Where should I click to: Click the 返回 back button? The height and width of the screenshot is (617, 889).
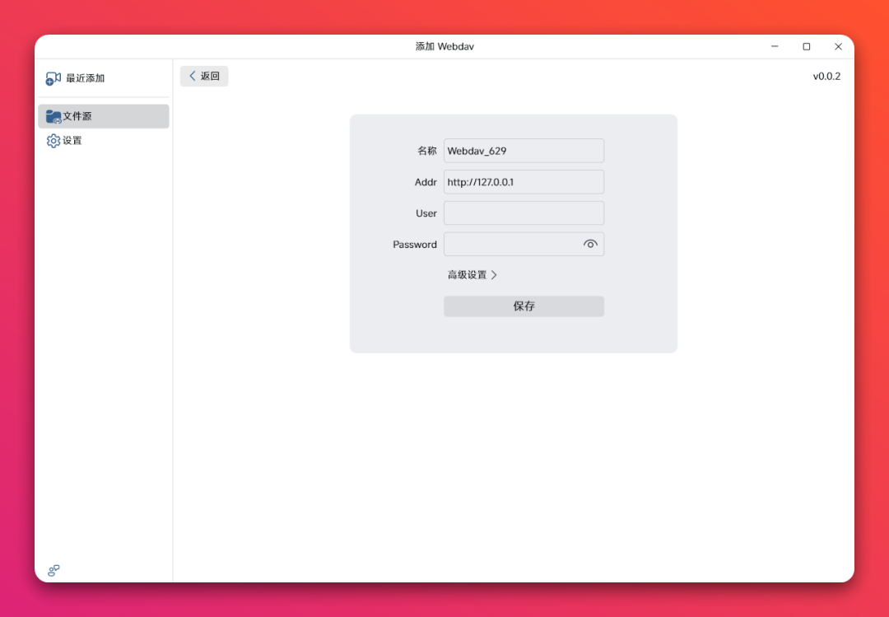(x=204, y=76)
